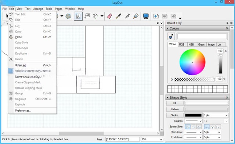This screenshot has width=235, height=144.
Task: Collapse the Shape Style panel
Action: [x=167, y=98]
